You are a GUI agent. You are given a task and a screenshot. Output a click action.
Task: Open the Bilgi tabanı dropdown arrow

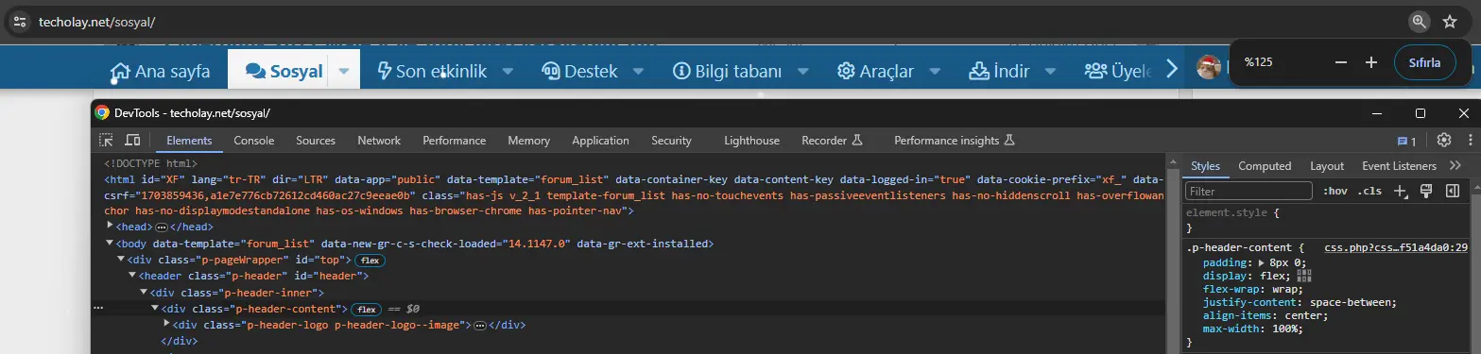[803, 71]
